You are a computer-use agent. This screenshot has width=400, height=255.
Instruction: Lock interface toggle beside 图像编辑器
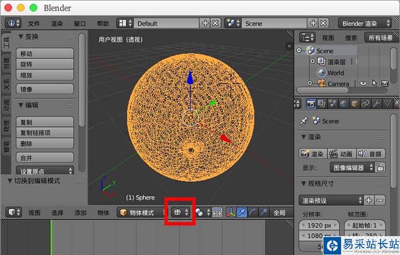click(380, 168)
